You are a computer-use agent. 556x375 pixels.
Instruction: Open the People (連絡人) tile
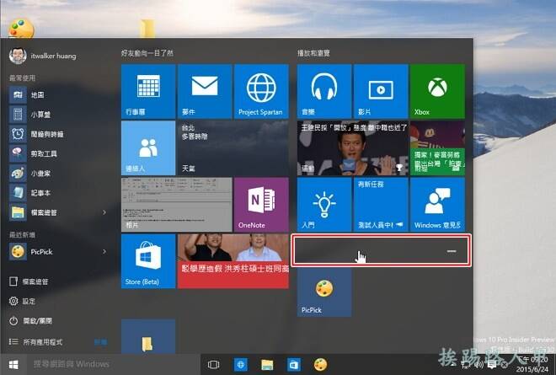pos(148,148)
